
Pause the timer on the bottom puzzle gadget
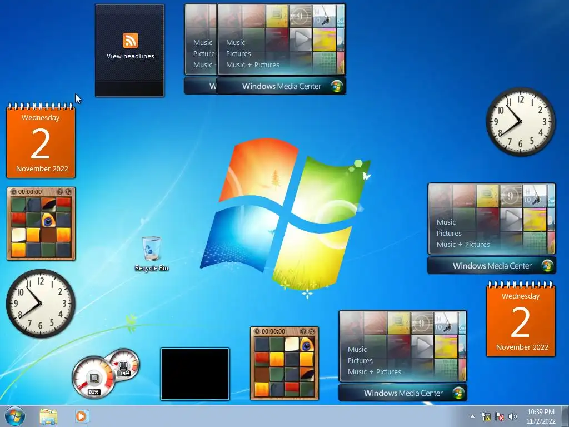tap(257, 331)
